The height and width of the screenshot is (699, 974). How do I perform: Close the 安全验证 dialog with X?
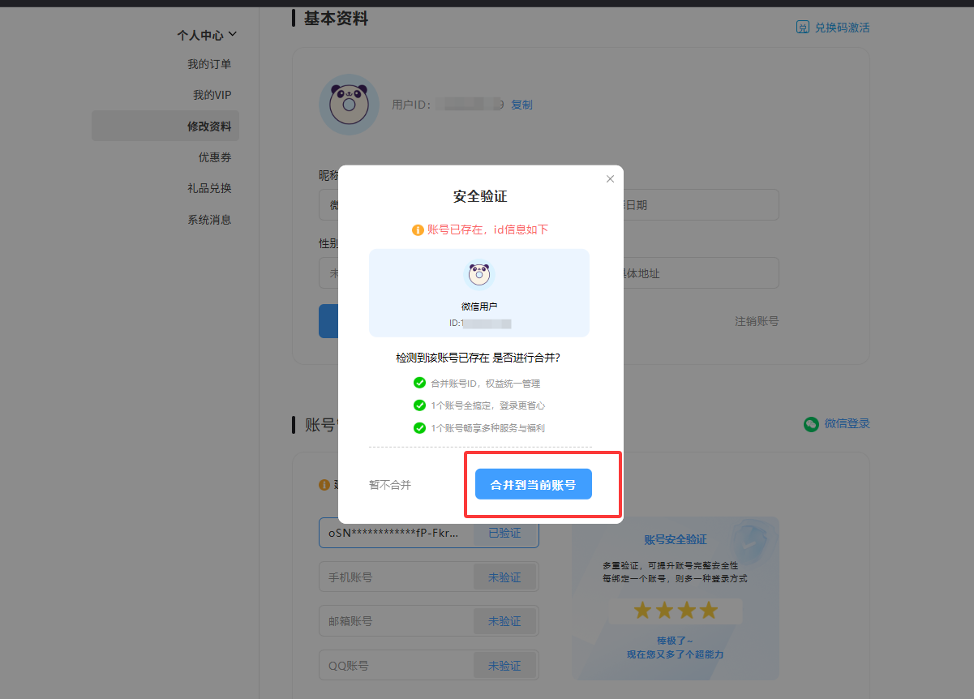point(610,179)
